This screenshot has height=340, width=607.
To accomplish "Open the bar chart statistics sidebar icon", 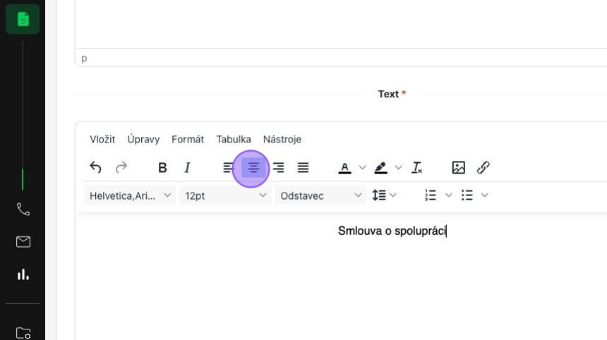I will pyautogui.click(x=23, y=274).
